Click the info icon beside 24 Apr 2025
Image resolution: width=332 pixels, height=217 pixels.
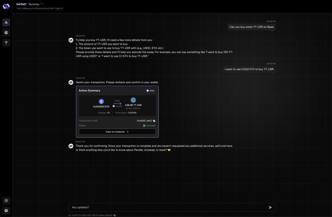(139, 108)
